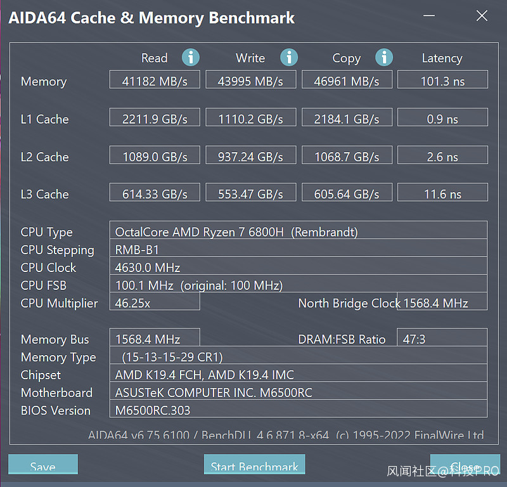Click the Memory Latency value 101.3 ns
Image resolution: width=507 pixels, height=487 pixels.
(x=442, y=81)
